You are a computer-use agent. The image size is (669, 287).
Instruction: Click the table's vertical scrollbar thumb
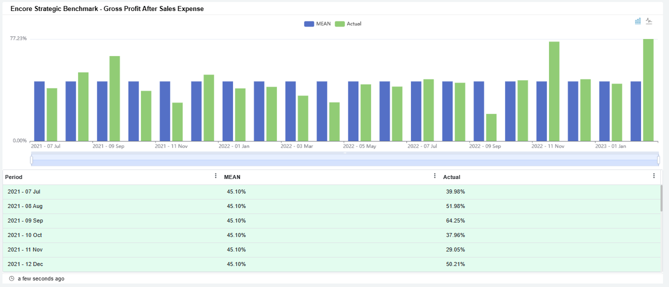661,198
